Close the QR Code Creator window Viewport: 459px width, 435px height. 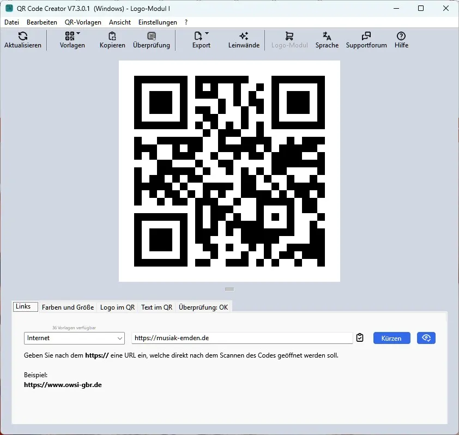pyautogui.click(x=446, y=8)
